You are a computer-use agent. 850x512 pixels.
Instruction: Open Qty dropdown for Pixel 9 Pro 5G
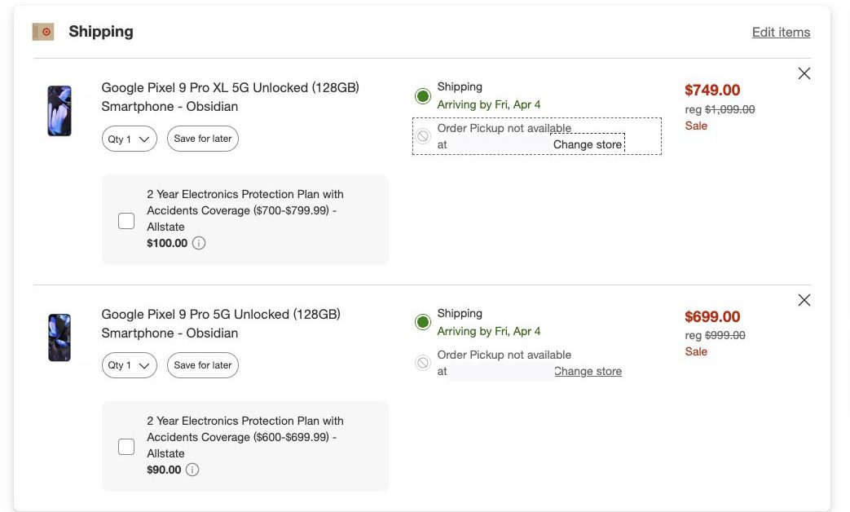(130, 365)
